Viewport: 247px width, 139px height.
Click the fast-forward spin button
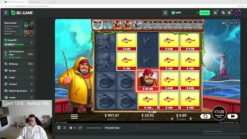coord(233,116)
